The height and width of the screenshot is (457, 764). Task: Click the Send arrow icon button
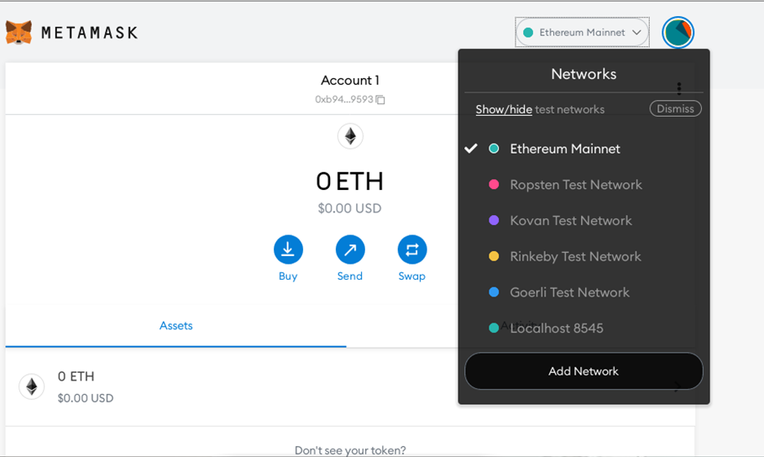tap(350, 250)
